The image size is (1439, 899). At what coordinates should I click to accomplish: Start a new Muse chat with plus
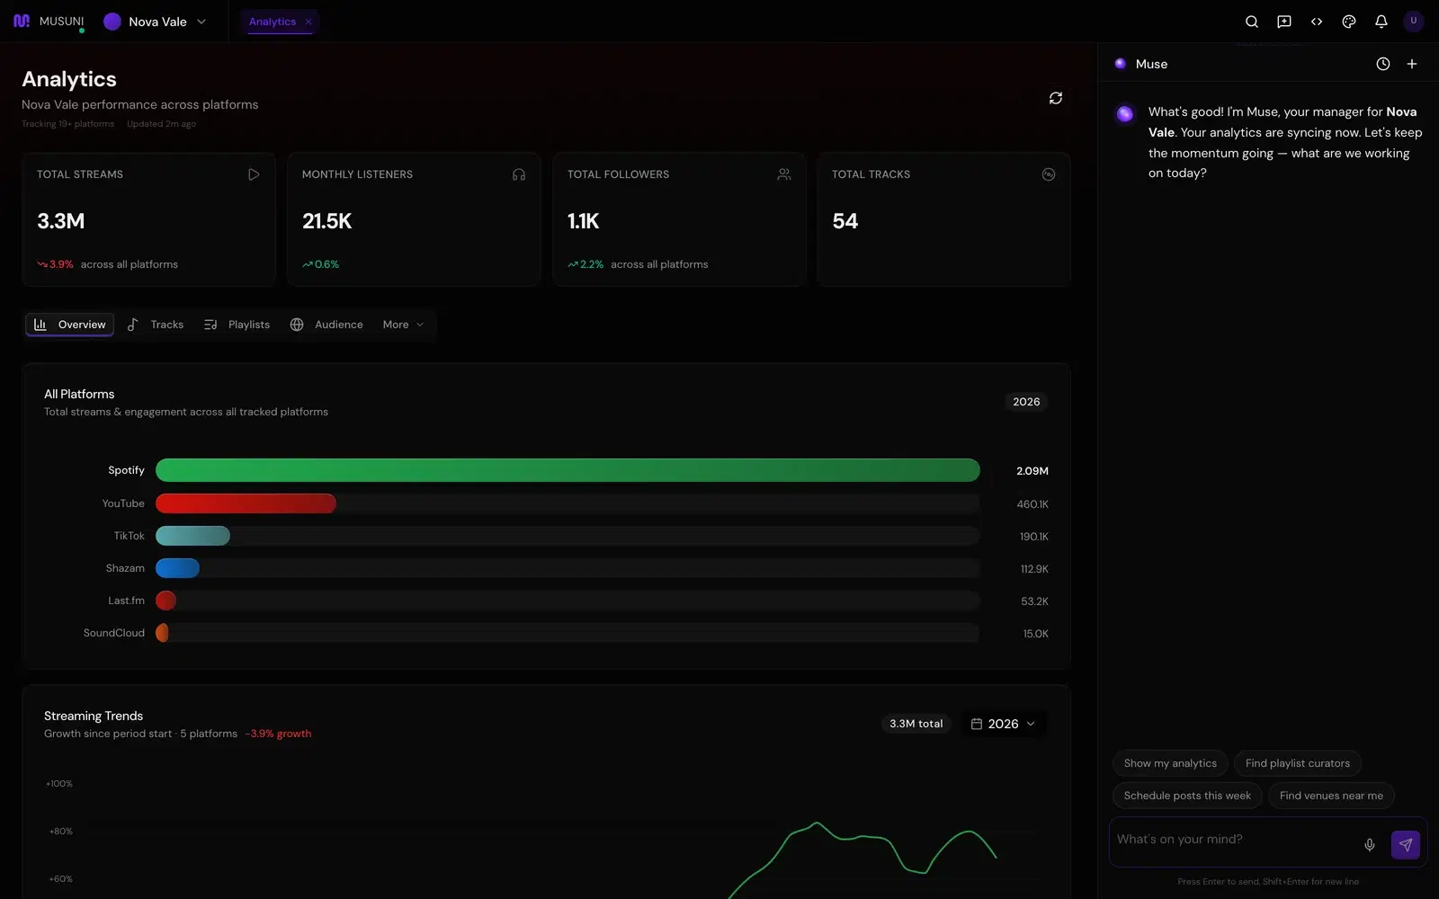coord(1411,64)
